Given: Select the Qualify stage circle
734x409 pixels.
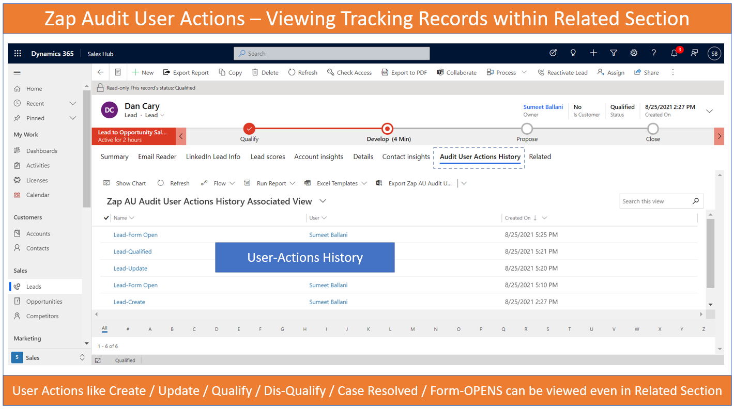Looking at the screenshot, I should click(x=249, y=128).
